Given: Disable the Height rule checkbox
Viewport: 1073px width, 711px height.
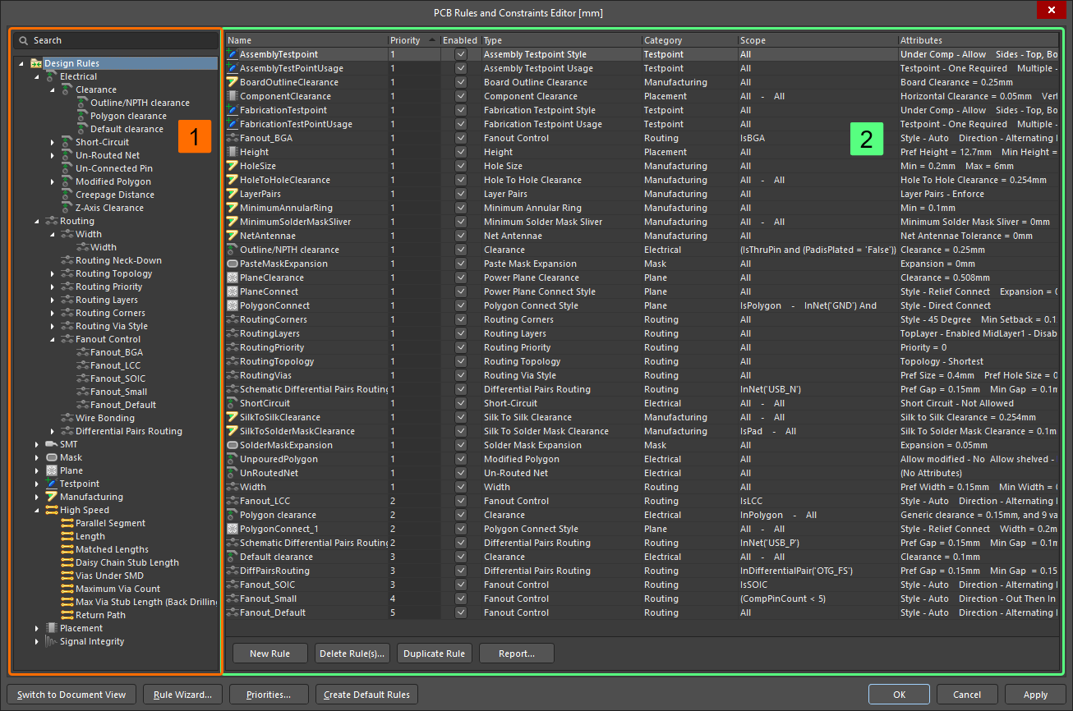Looking at the screenshot, I should click(460, 151).
